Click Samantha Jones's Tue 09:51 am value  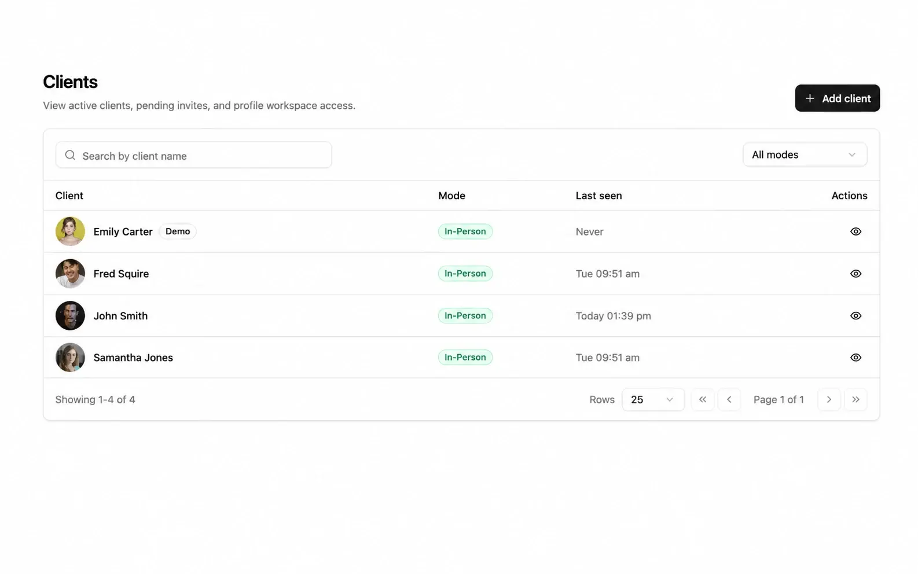(x=607, y=358)
